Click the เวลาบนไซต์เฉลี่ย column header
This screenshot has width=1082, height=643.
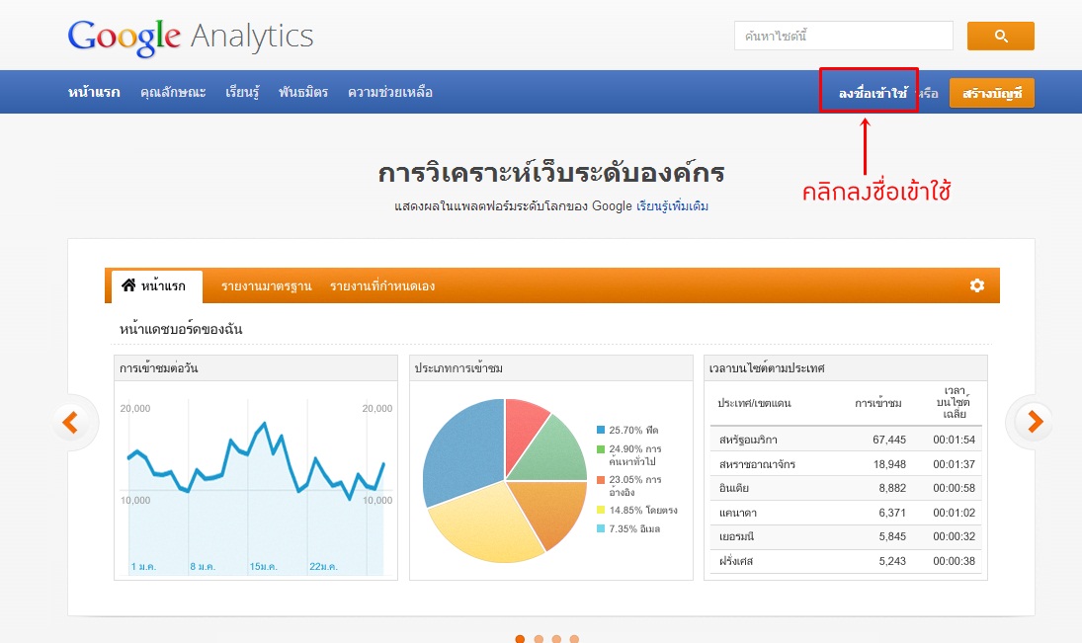point(954,403)
